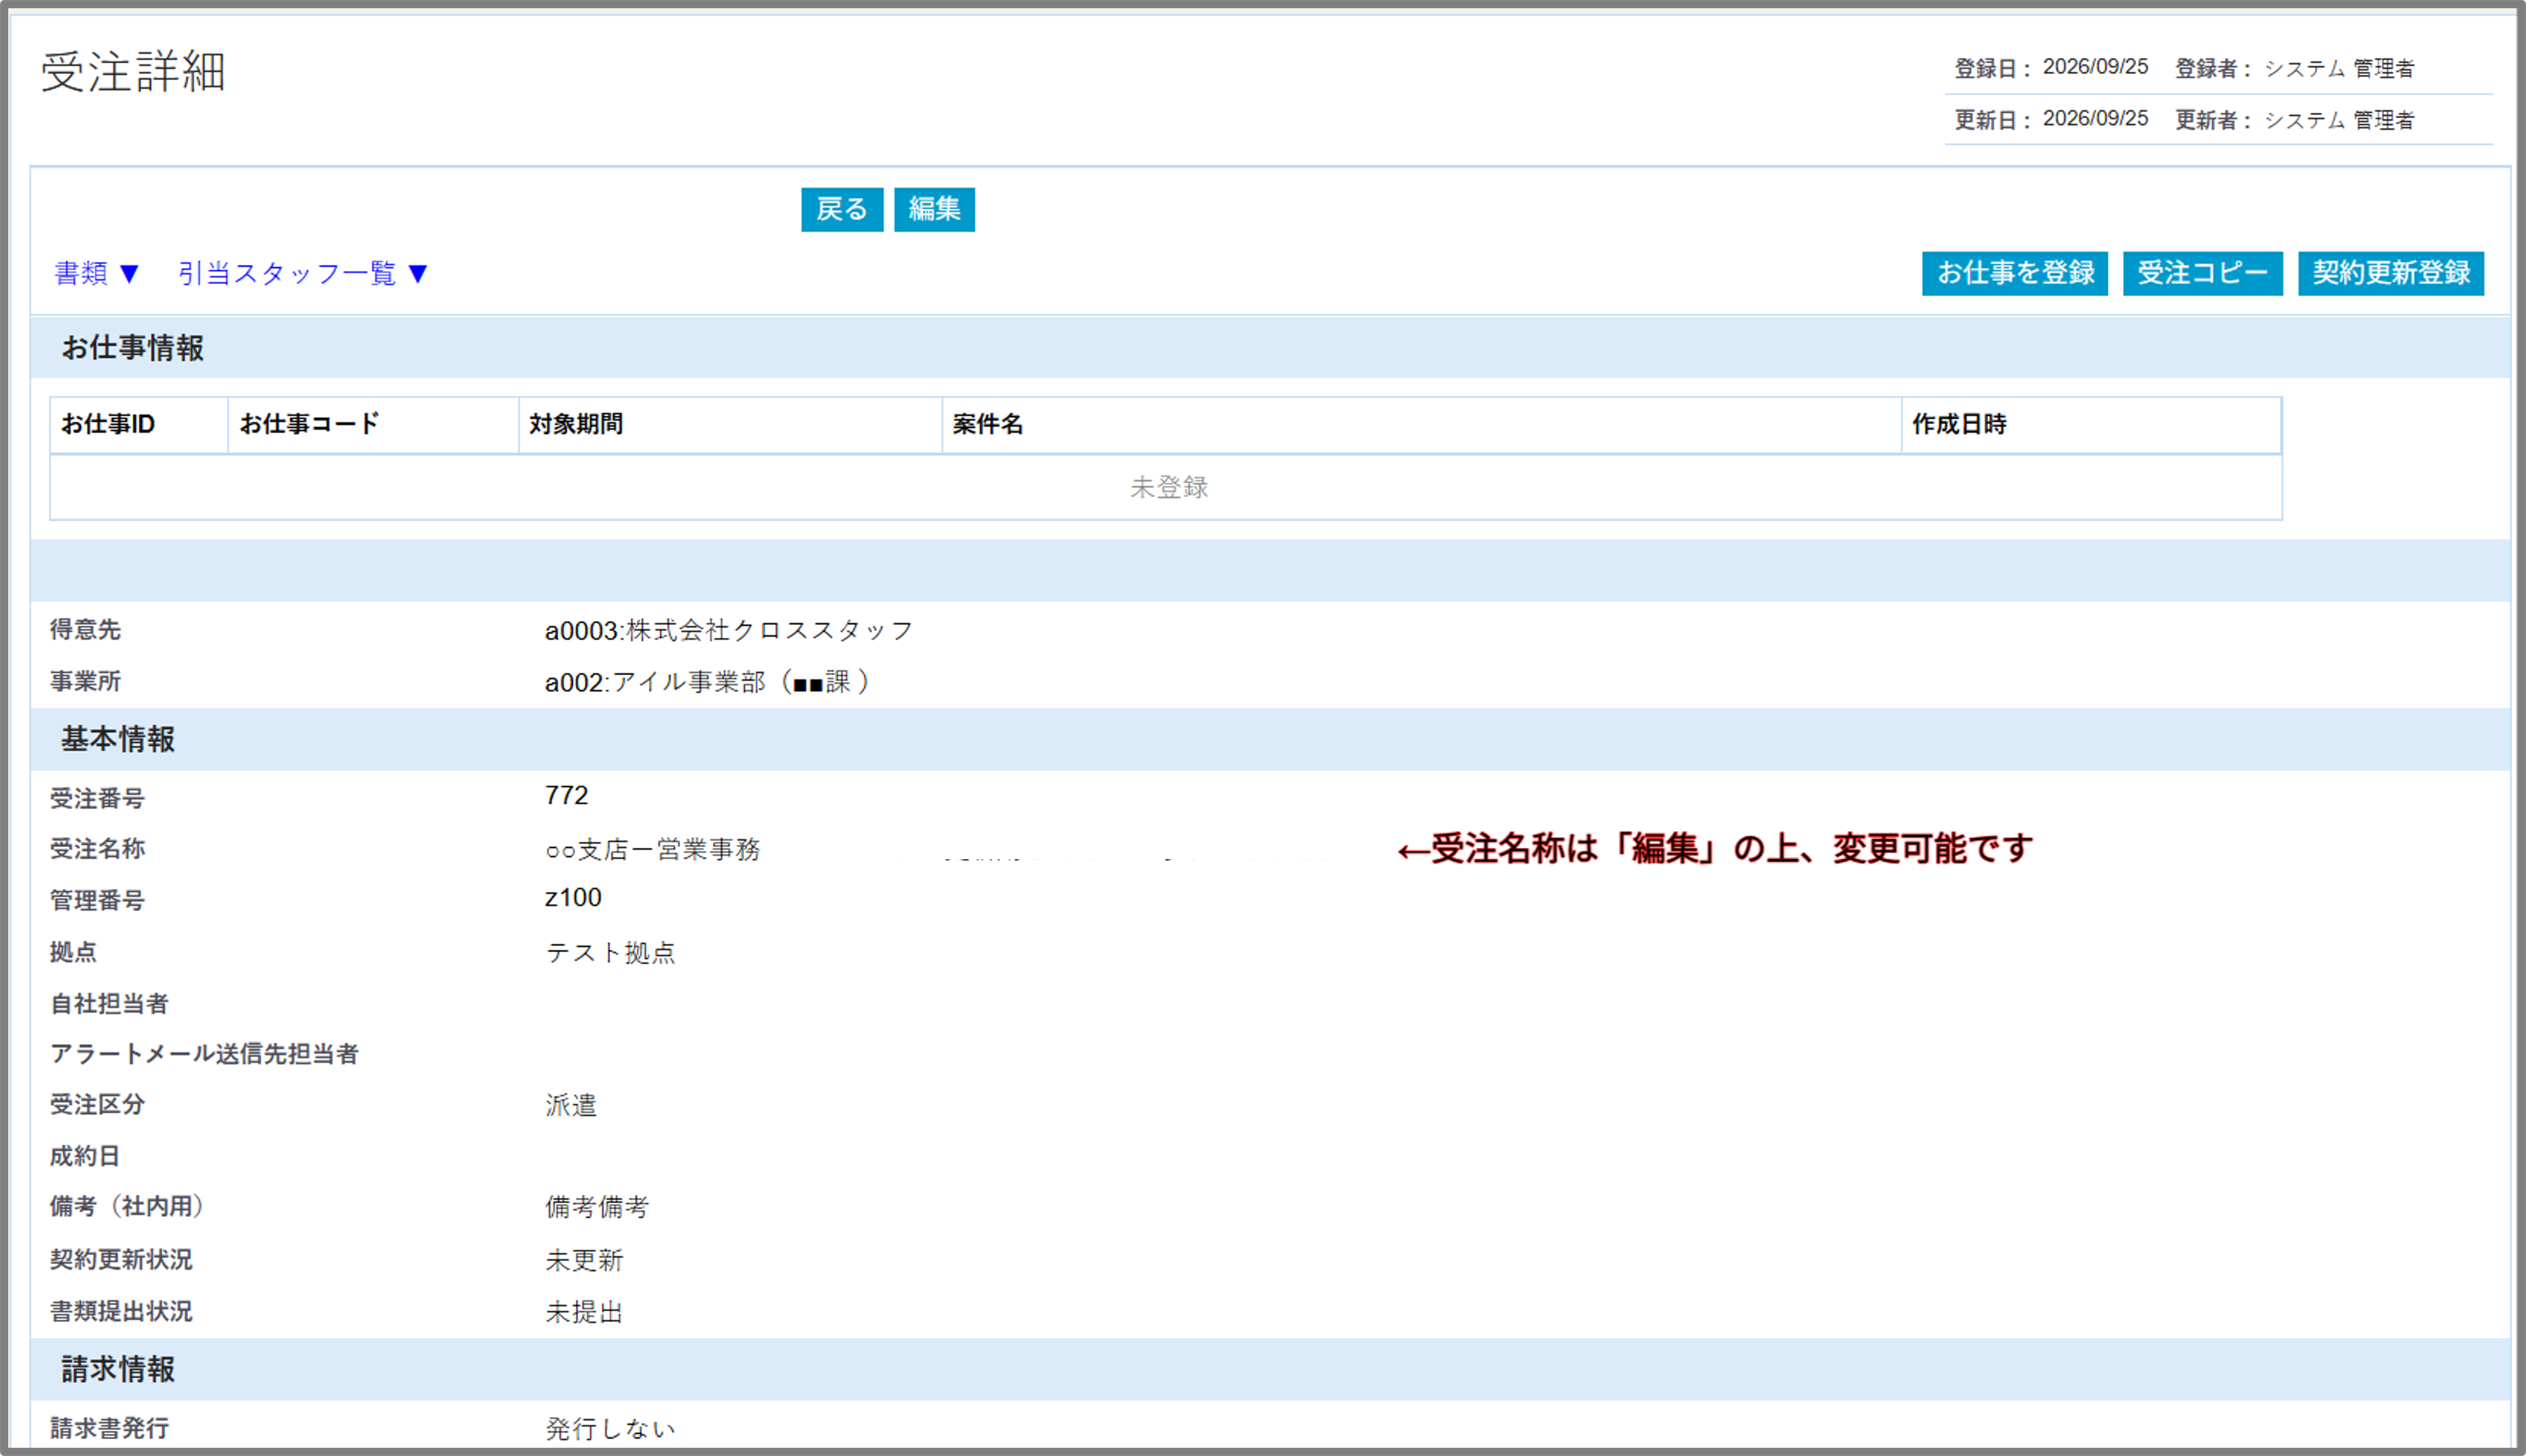This screenshot has height=1456, width=2526.
Task: Click the 契約更新状況 value 未更新
Action: [583, 1260]
